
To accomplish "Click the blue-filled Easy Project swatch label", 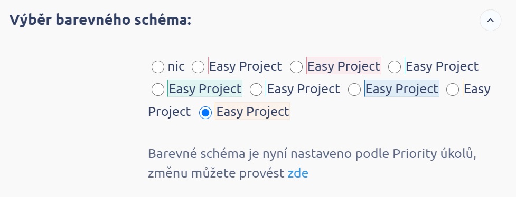I will coord(401,88).
